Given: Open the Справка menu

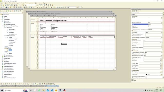Looking at the screenshot, I should [45, 3].
